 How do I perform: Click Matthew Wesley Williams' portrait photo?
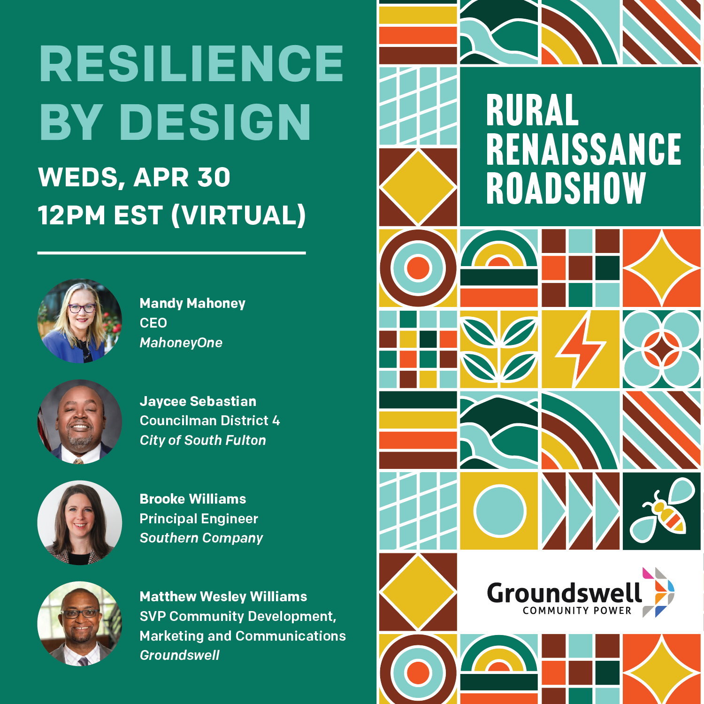coord(80,624)
